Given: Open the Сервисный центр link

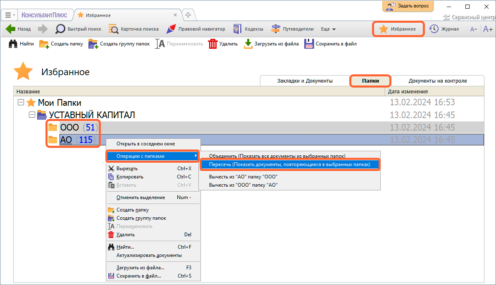Looking at the screenshot, I should click(470, 17).
